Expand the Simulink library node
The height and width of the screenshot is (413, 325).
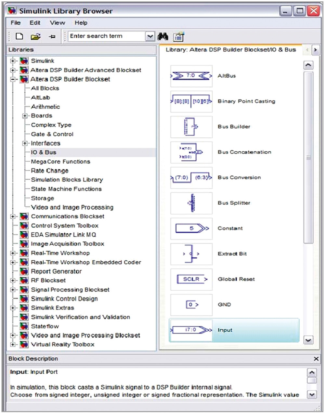pyautogui.click(x=13, y=61)
